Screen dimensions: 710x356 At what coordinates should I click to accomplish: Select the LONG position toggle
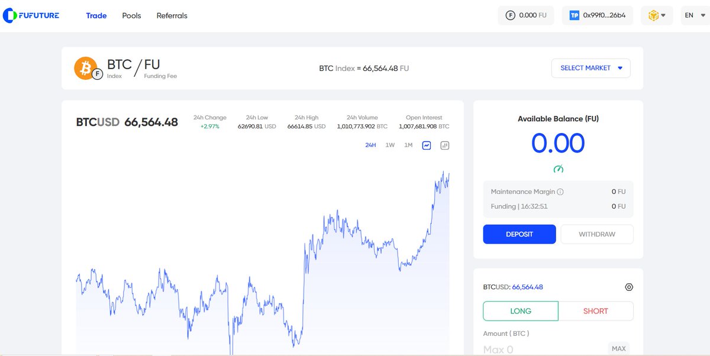click(521, 311)
